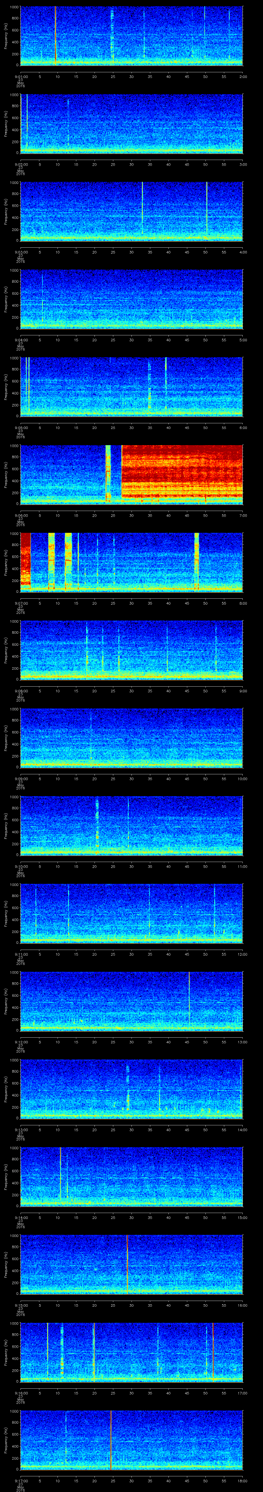
Task: Select the 5:00 end time label
Action: (x=243, y=340)
